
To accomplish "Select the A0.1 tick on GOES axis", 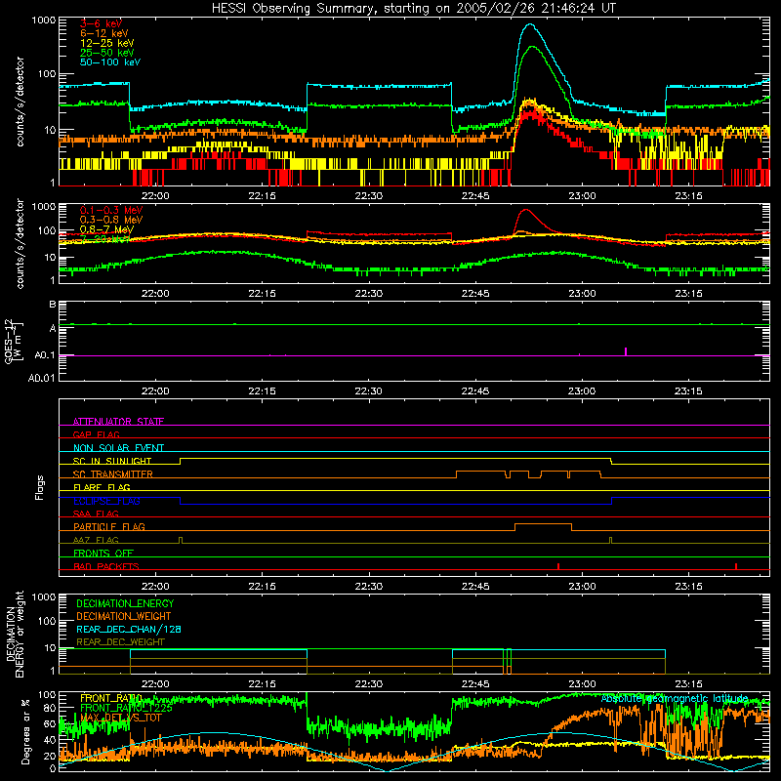I will tap(44, 355).
